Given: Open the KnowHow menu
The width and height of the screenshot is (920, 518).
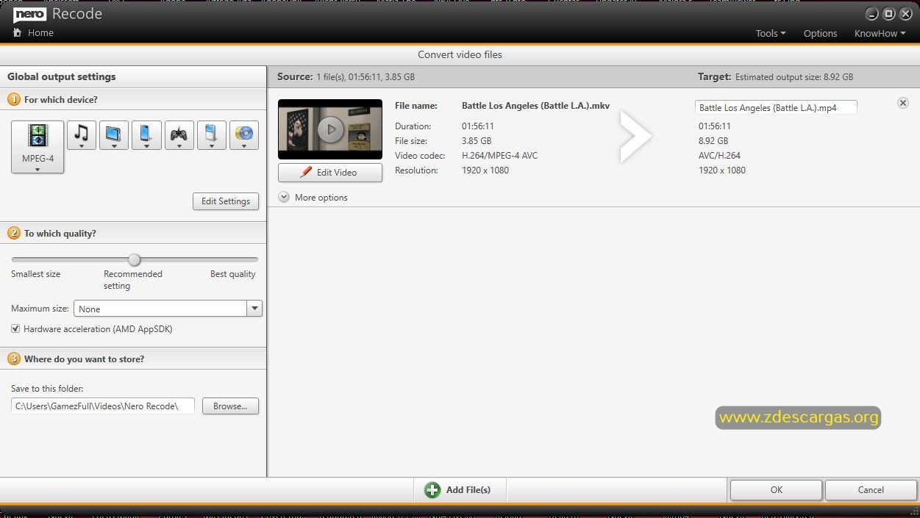Looking at the screenshot, I should [x=880, y=33].
